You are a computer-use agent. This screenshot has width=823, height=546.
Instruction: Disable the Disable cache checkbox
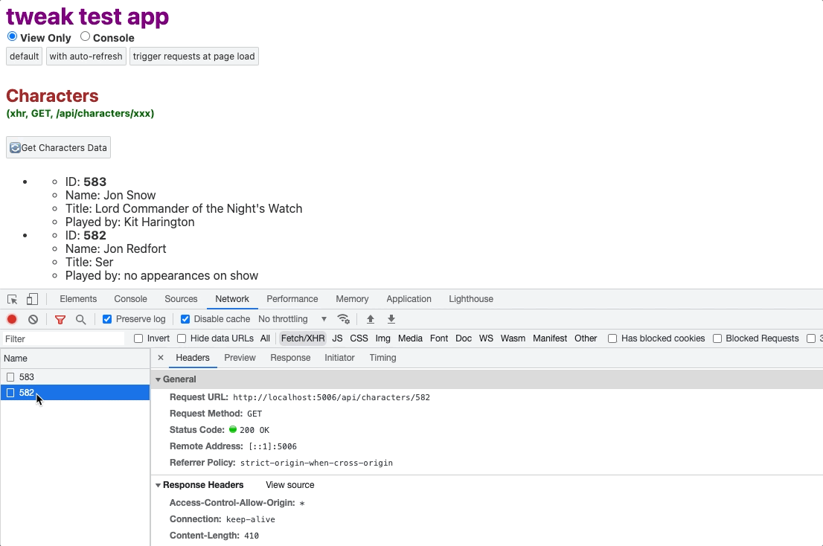(185, 319)
